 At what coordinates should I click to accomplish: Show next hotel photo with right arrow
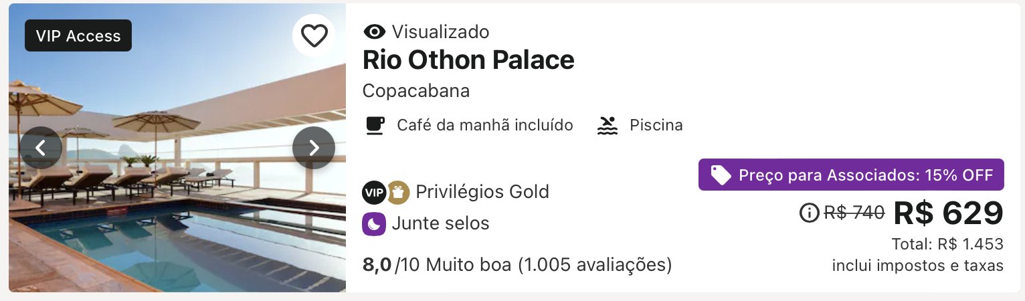(314, 148)
